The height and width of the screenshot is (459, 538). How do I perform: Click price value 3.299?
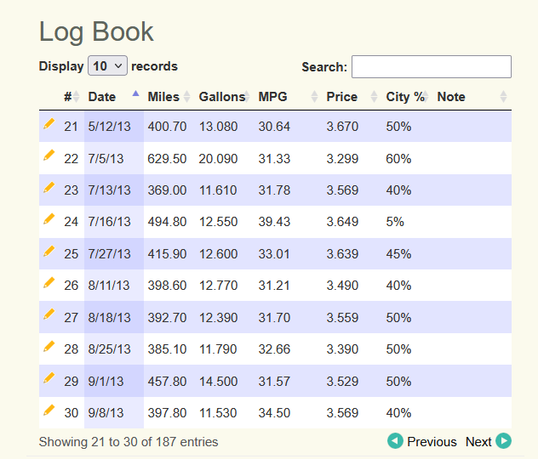tap(342, 159)
